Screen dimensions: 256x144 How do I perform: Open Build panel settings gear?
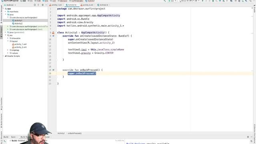248,137
